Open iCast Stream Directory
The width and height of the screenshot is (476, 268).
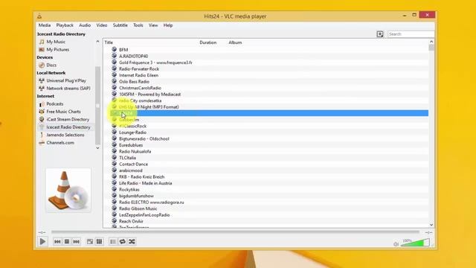pyautogui.click(x=68, y=119)
